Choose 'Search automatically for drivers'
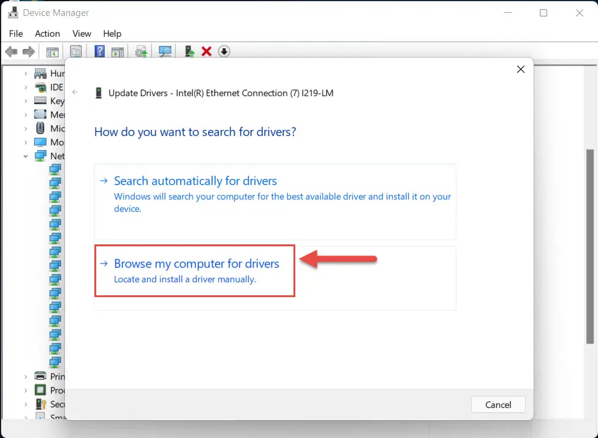The width and height of the screenshot is (598, 438). click(275, 202)
